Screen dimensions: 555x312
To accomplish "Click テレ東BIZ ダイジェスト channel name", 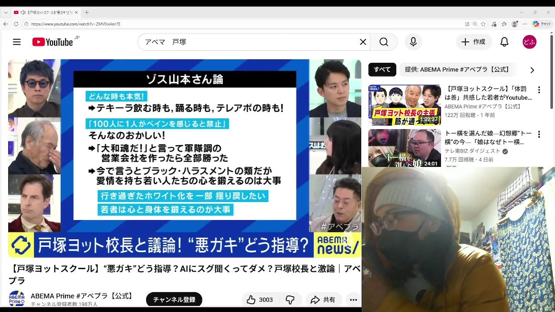I will tap(472, 151).
